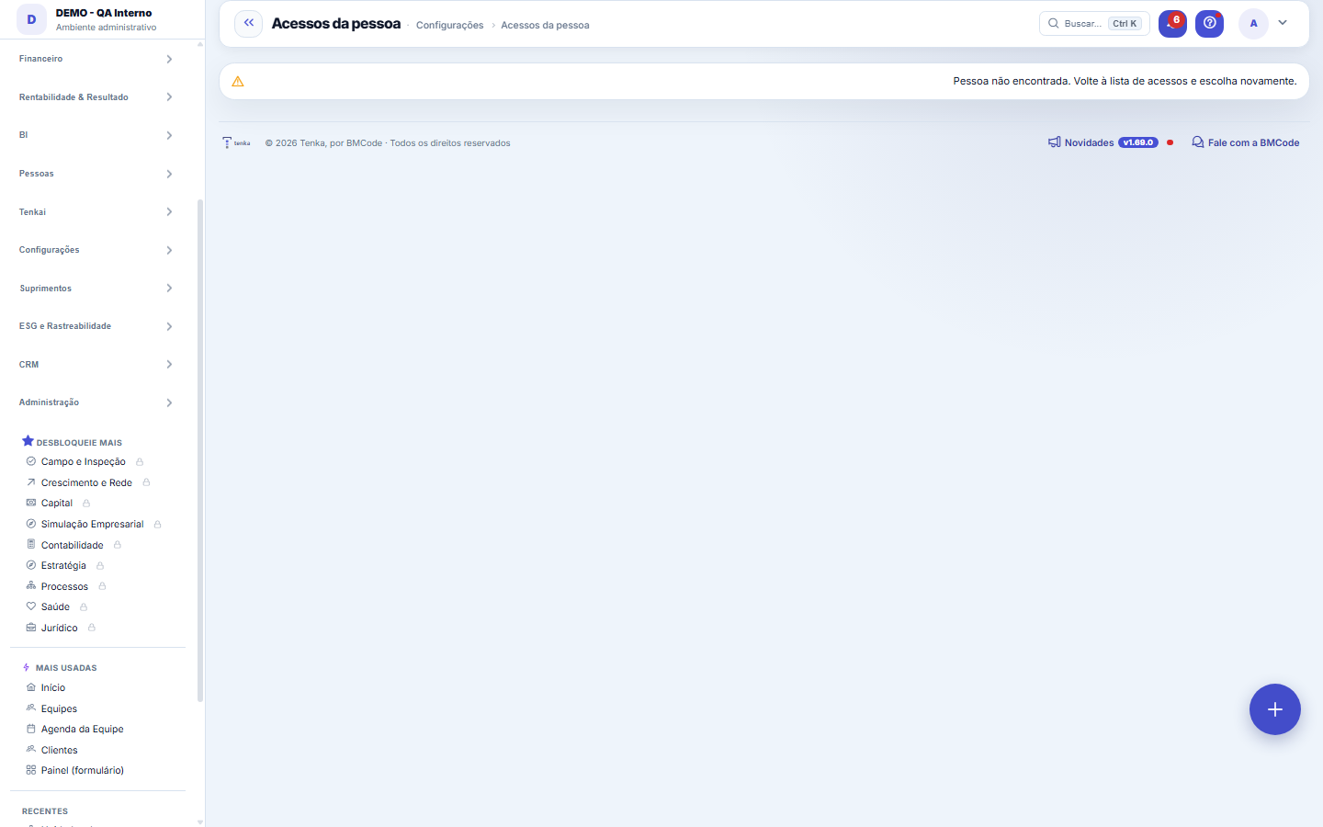Click the lock icon beside Jurídico
Viewport: 1323px width, 827px height.
click(92, 628)
